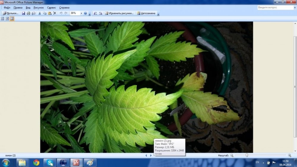
Task: Click the Paste clipboard icon
Action: coord(50,13)
